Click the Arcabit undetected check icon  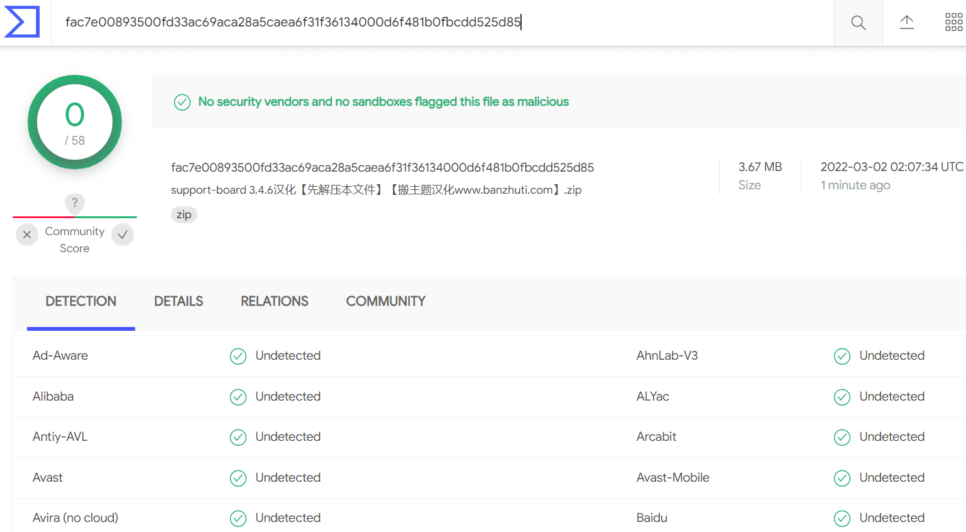pos(842,437)
